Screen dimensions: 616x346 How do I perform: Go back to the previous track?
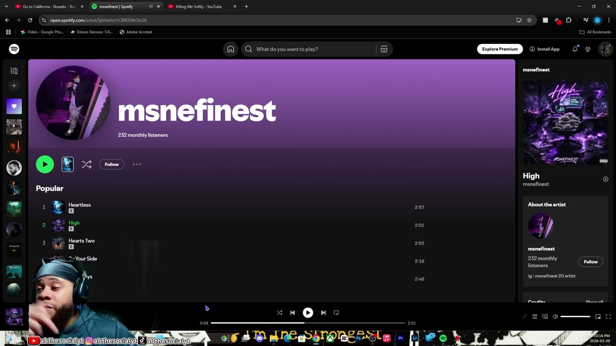pos(292,313)
